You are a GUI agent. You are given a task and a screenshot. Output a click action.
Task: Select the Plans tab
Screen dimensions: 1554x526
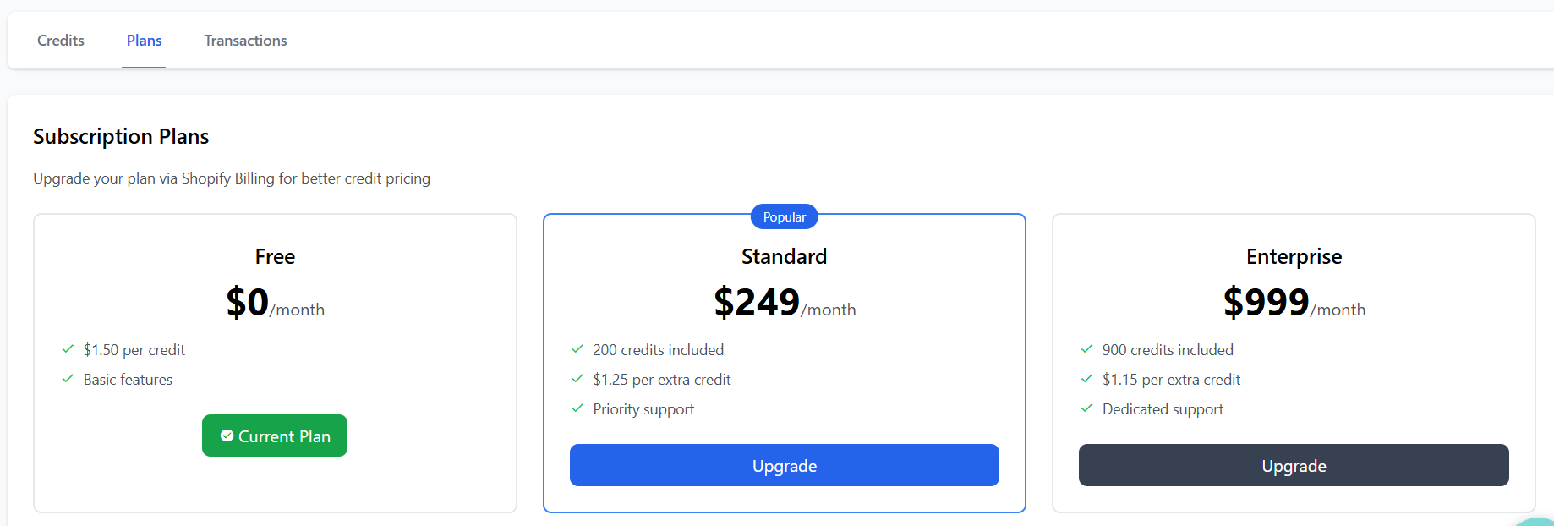[143, 40]
